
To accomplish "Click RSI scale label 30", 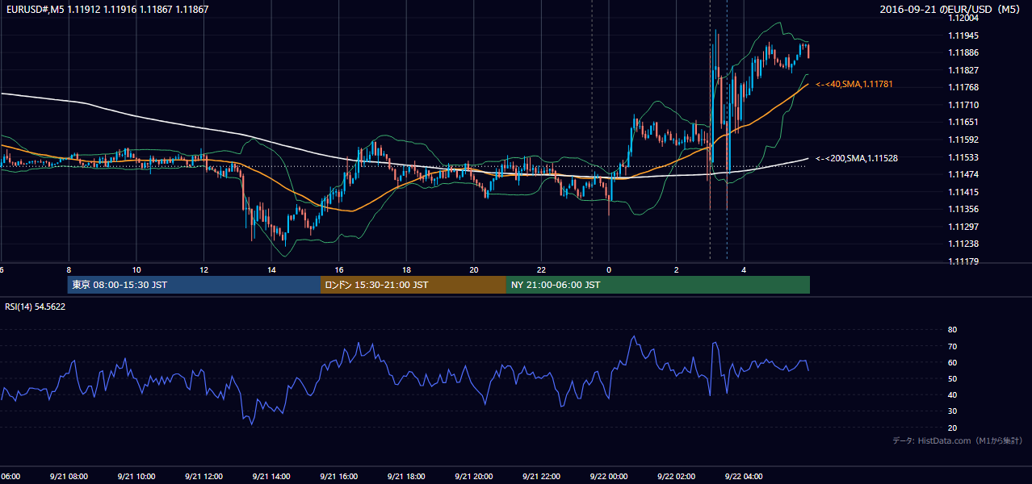I will [952, 411].
